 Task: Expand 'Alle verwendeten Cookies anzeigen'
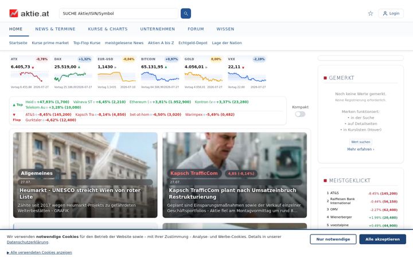point(39,252)
